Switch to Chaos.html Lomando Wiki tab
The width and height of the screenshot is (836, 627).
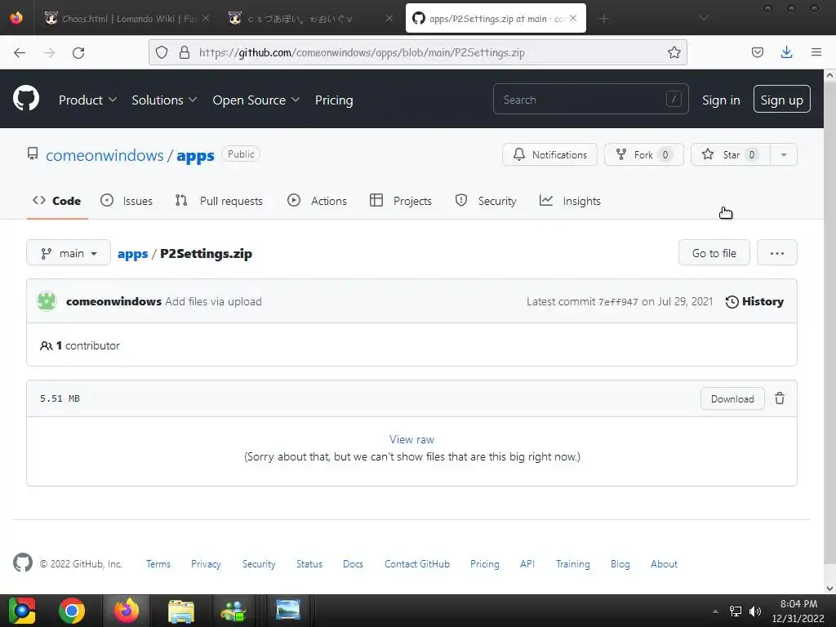pos(126,18)
